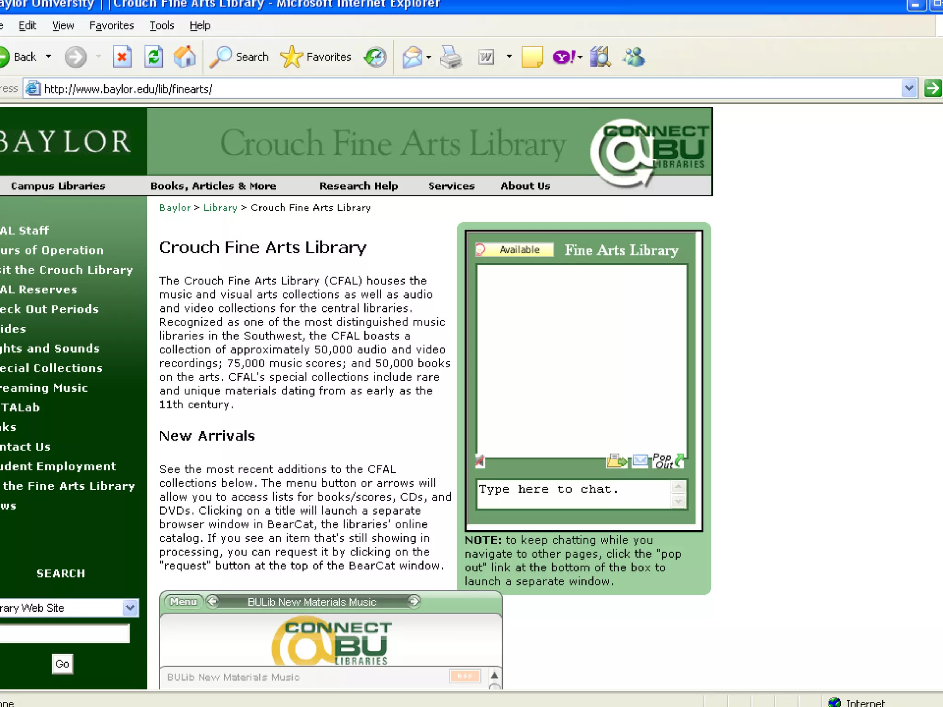Viewport: 943px width, 707px height.
Task: Toggle the chat sound mute speaker icon
Action: click(x=480, y=461)
